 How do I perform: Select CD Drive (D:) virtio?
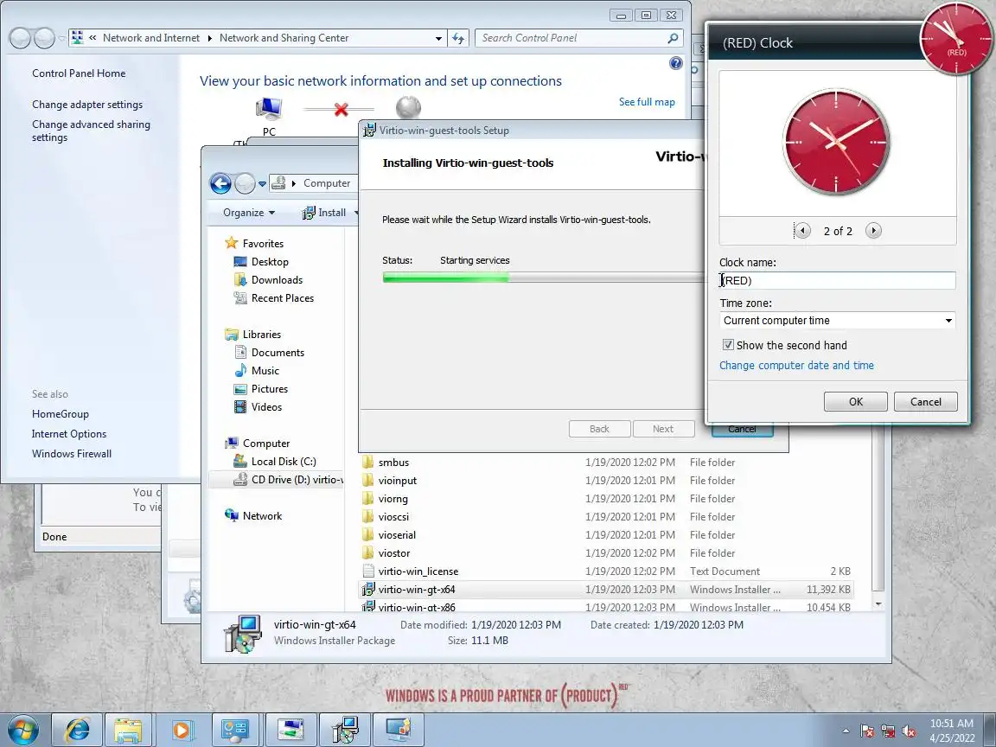(289, 480)
